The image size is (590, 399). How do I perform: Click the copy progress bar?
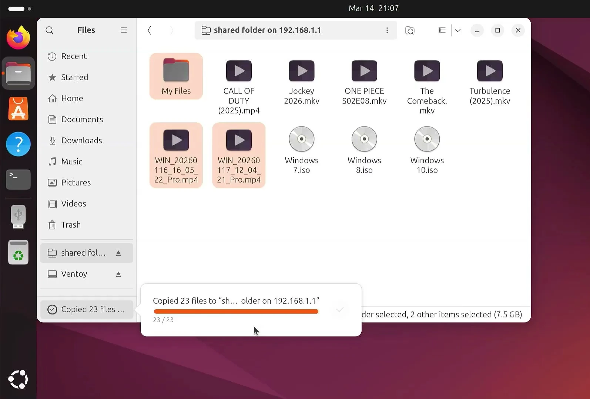236,311
